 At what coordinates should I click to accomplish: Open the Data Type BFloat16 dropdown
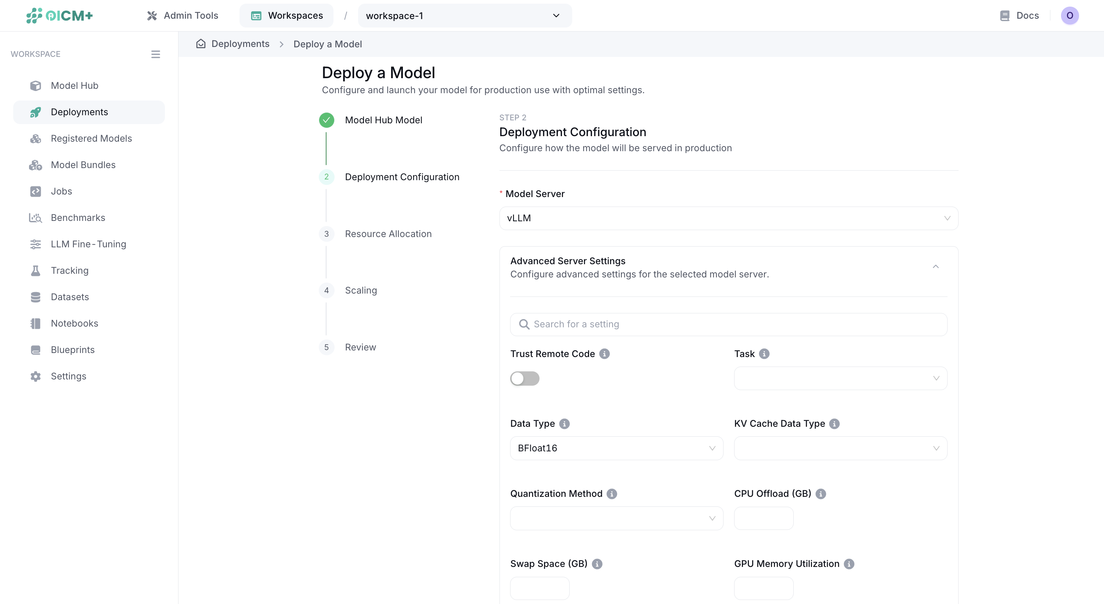616,448
